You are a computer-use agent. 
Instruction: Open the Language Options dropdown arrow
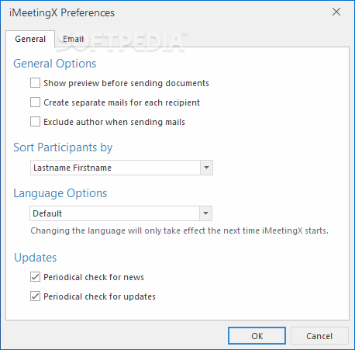point(205,213)
